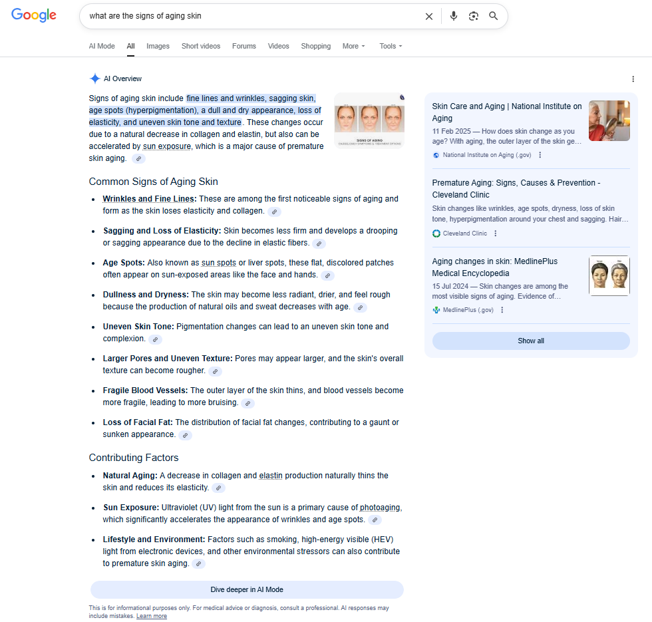The image size is (652, 622).
Task: Click the magnifying glass search icon
Action: click(494, 16)
